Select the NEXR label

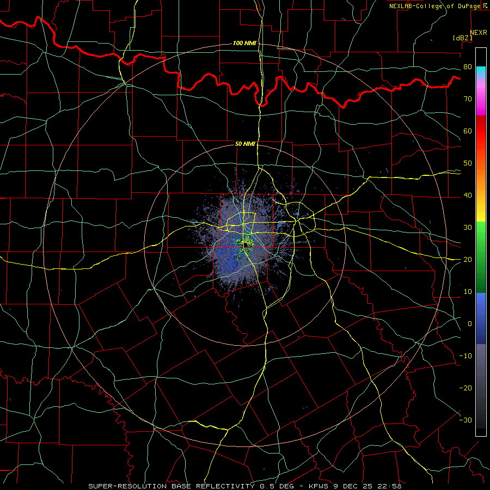coord(478,33)
